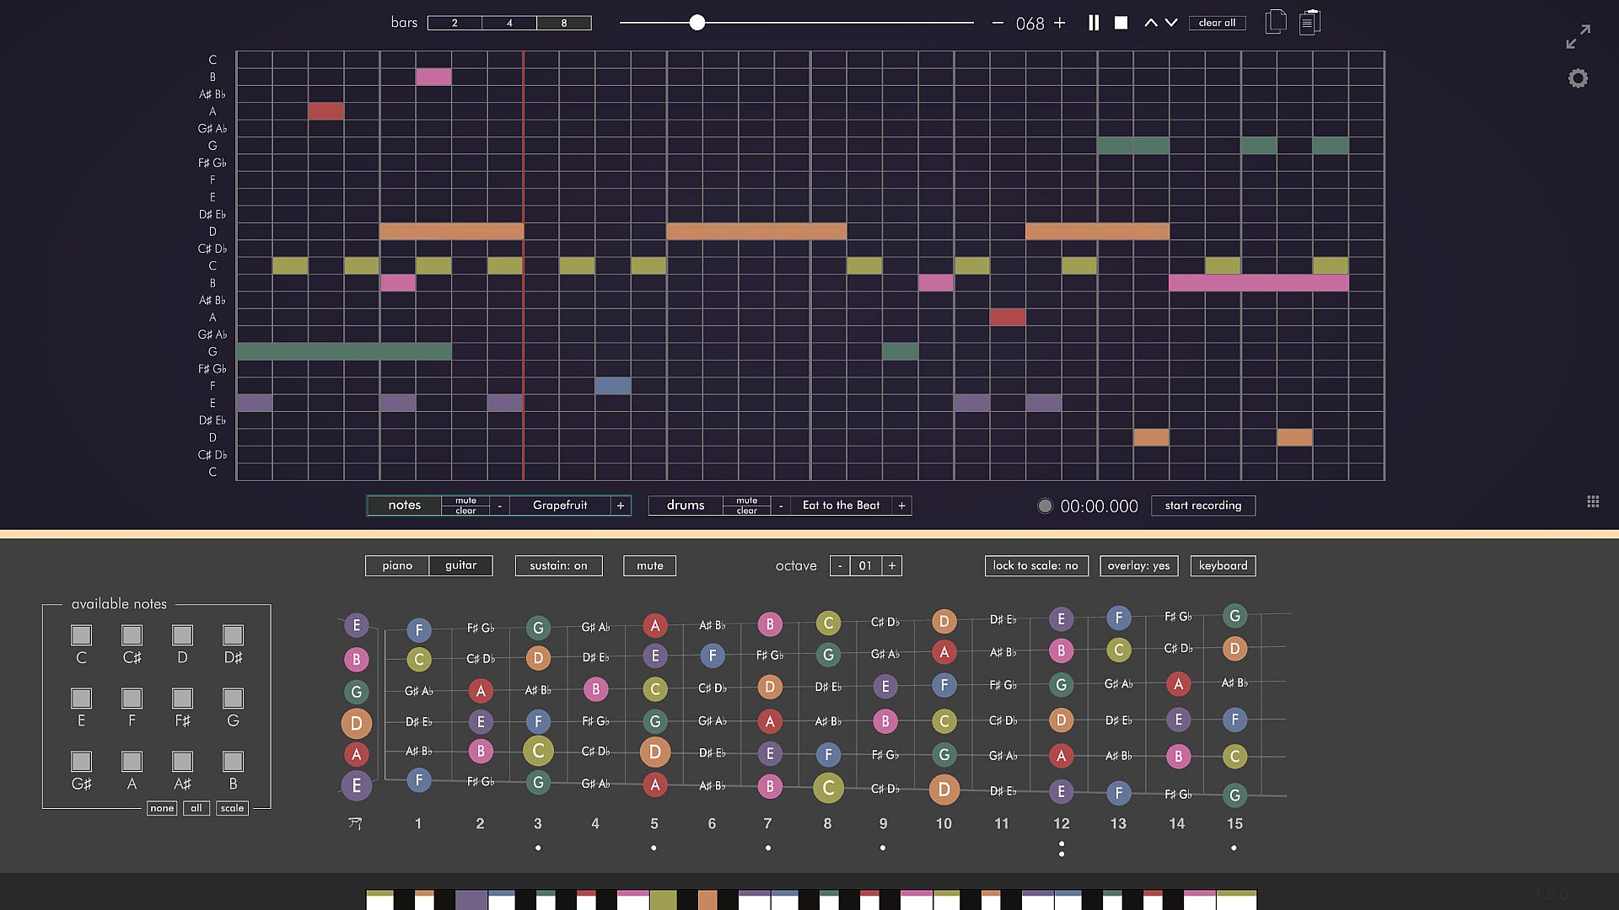Click the paste clipboard icon
The width and height of the screenshot is (1619, 910).
pyautogui.click(x=1310, y=22)
